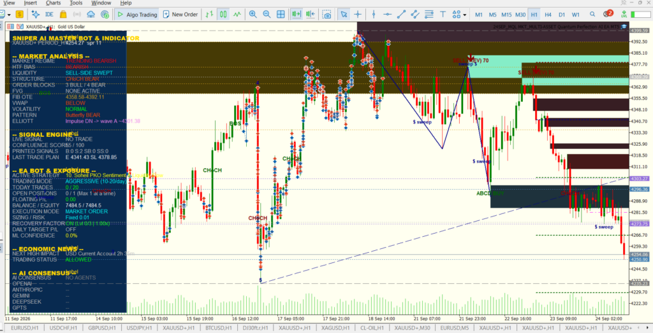Open the search magnifier icon
Image resolution: width=653 pixels, height=333 pixels.
(x=592, y=15)
